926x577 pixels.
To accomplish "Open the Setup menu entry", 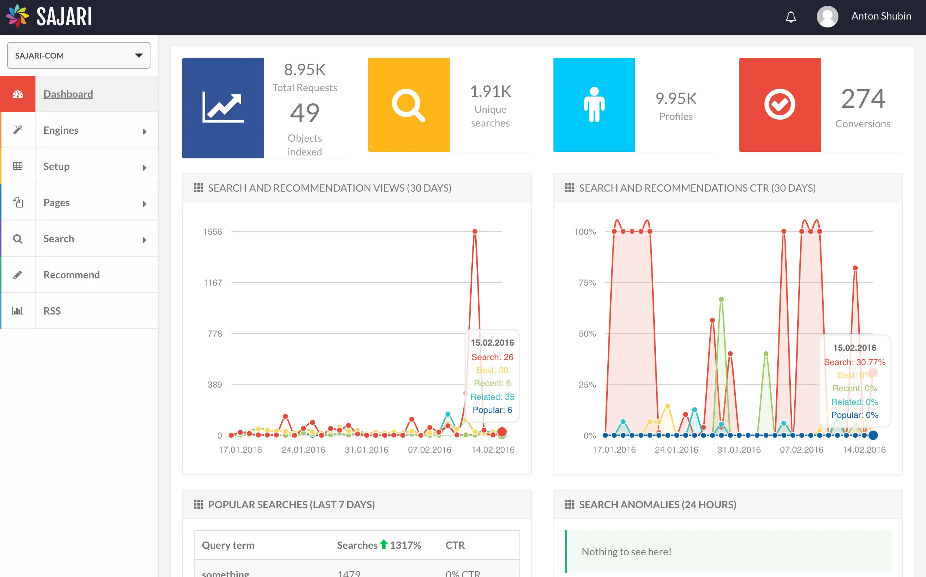I will tap(56, 166).
